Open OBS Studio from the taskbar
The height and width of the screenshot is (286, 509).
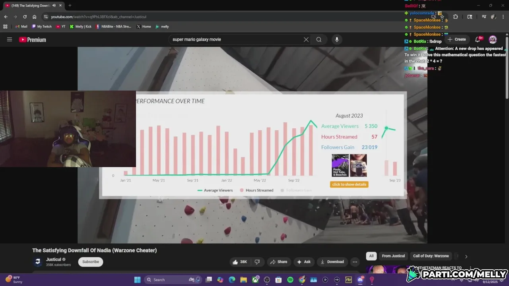(x=267, y=280)
